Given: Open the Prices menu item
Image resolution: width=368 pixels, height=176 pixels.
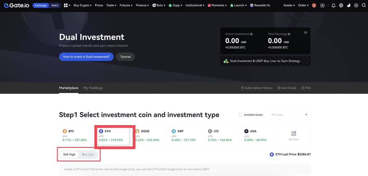Looking at the screenshot, I should (x=99, y=5).
